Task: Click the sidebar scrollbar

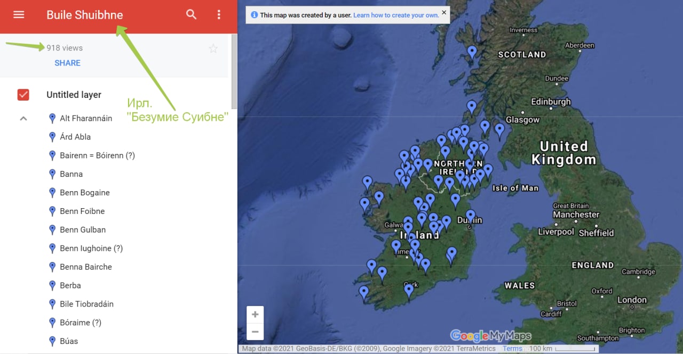Action: pyautogui.click(x=234, y=72)
